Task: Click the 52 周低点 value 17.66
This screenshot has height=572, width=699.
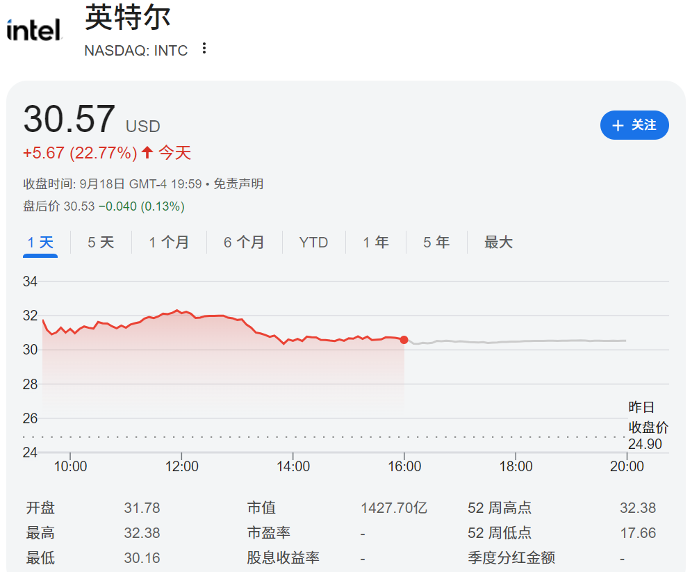Action: tap(638, 533)
